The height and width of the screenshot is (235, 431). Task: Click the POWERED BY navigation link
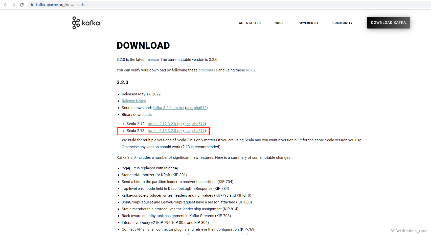[308, 23]
